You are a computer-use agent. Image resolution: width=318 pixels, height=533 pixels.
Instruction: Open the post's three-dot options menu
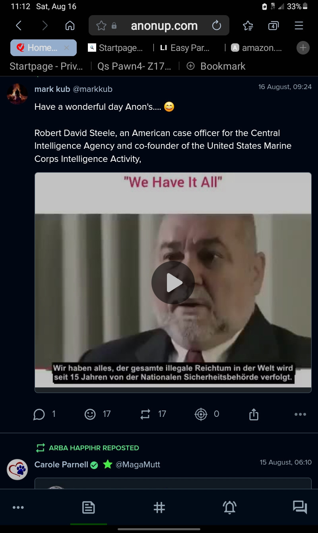coord(300,414)
